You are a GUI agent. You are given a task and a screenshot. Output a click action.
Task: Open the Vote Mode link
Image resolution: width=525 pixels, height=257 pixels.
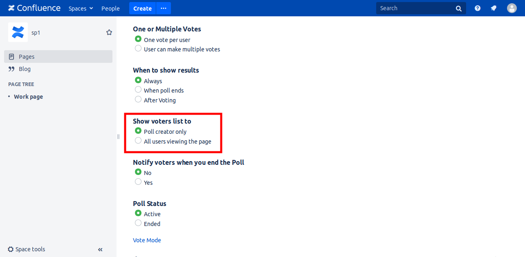tap(147, 240)
